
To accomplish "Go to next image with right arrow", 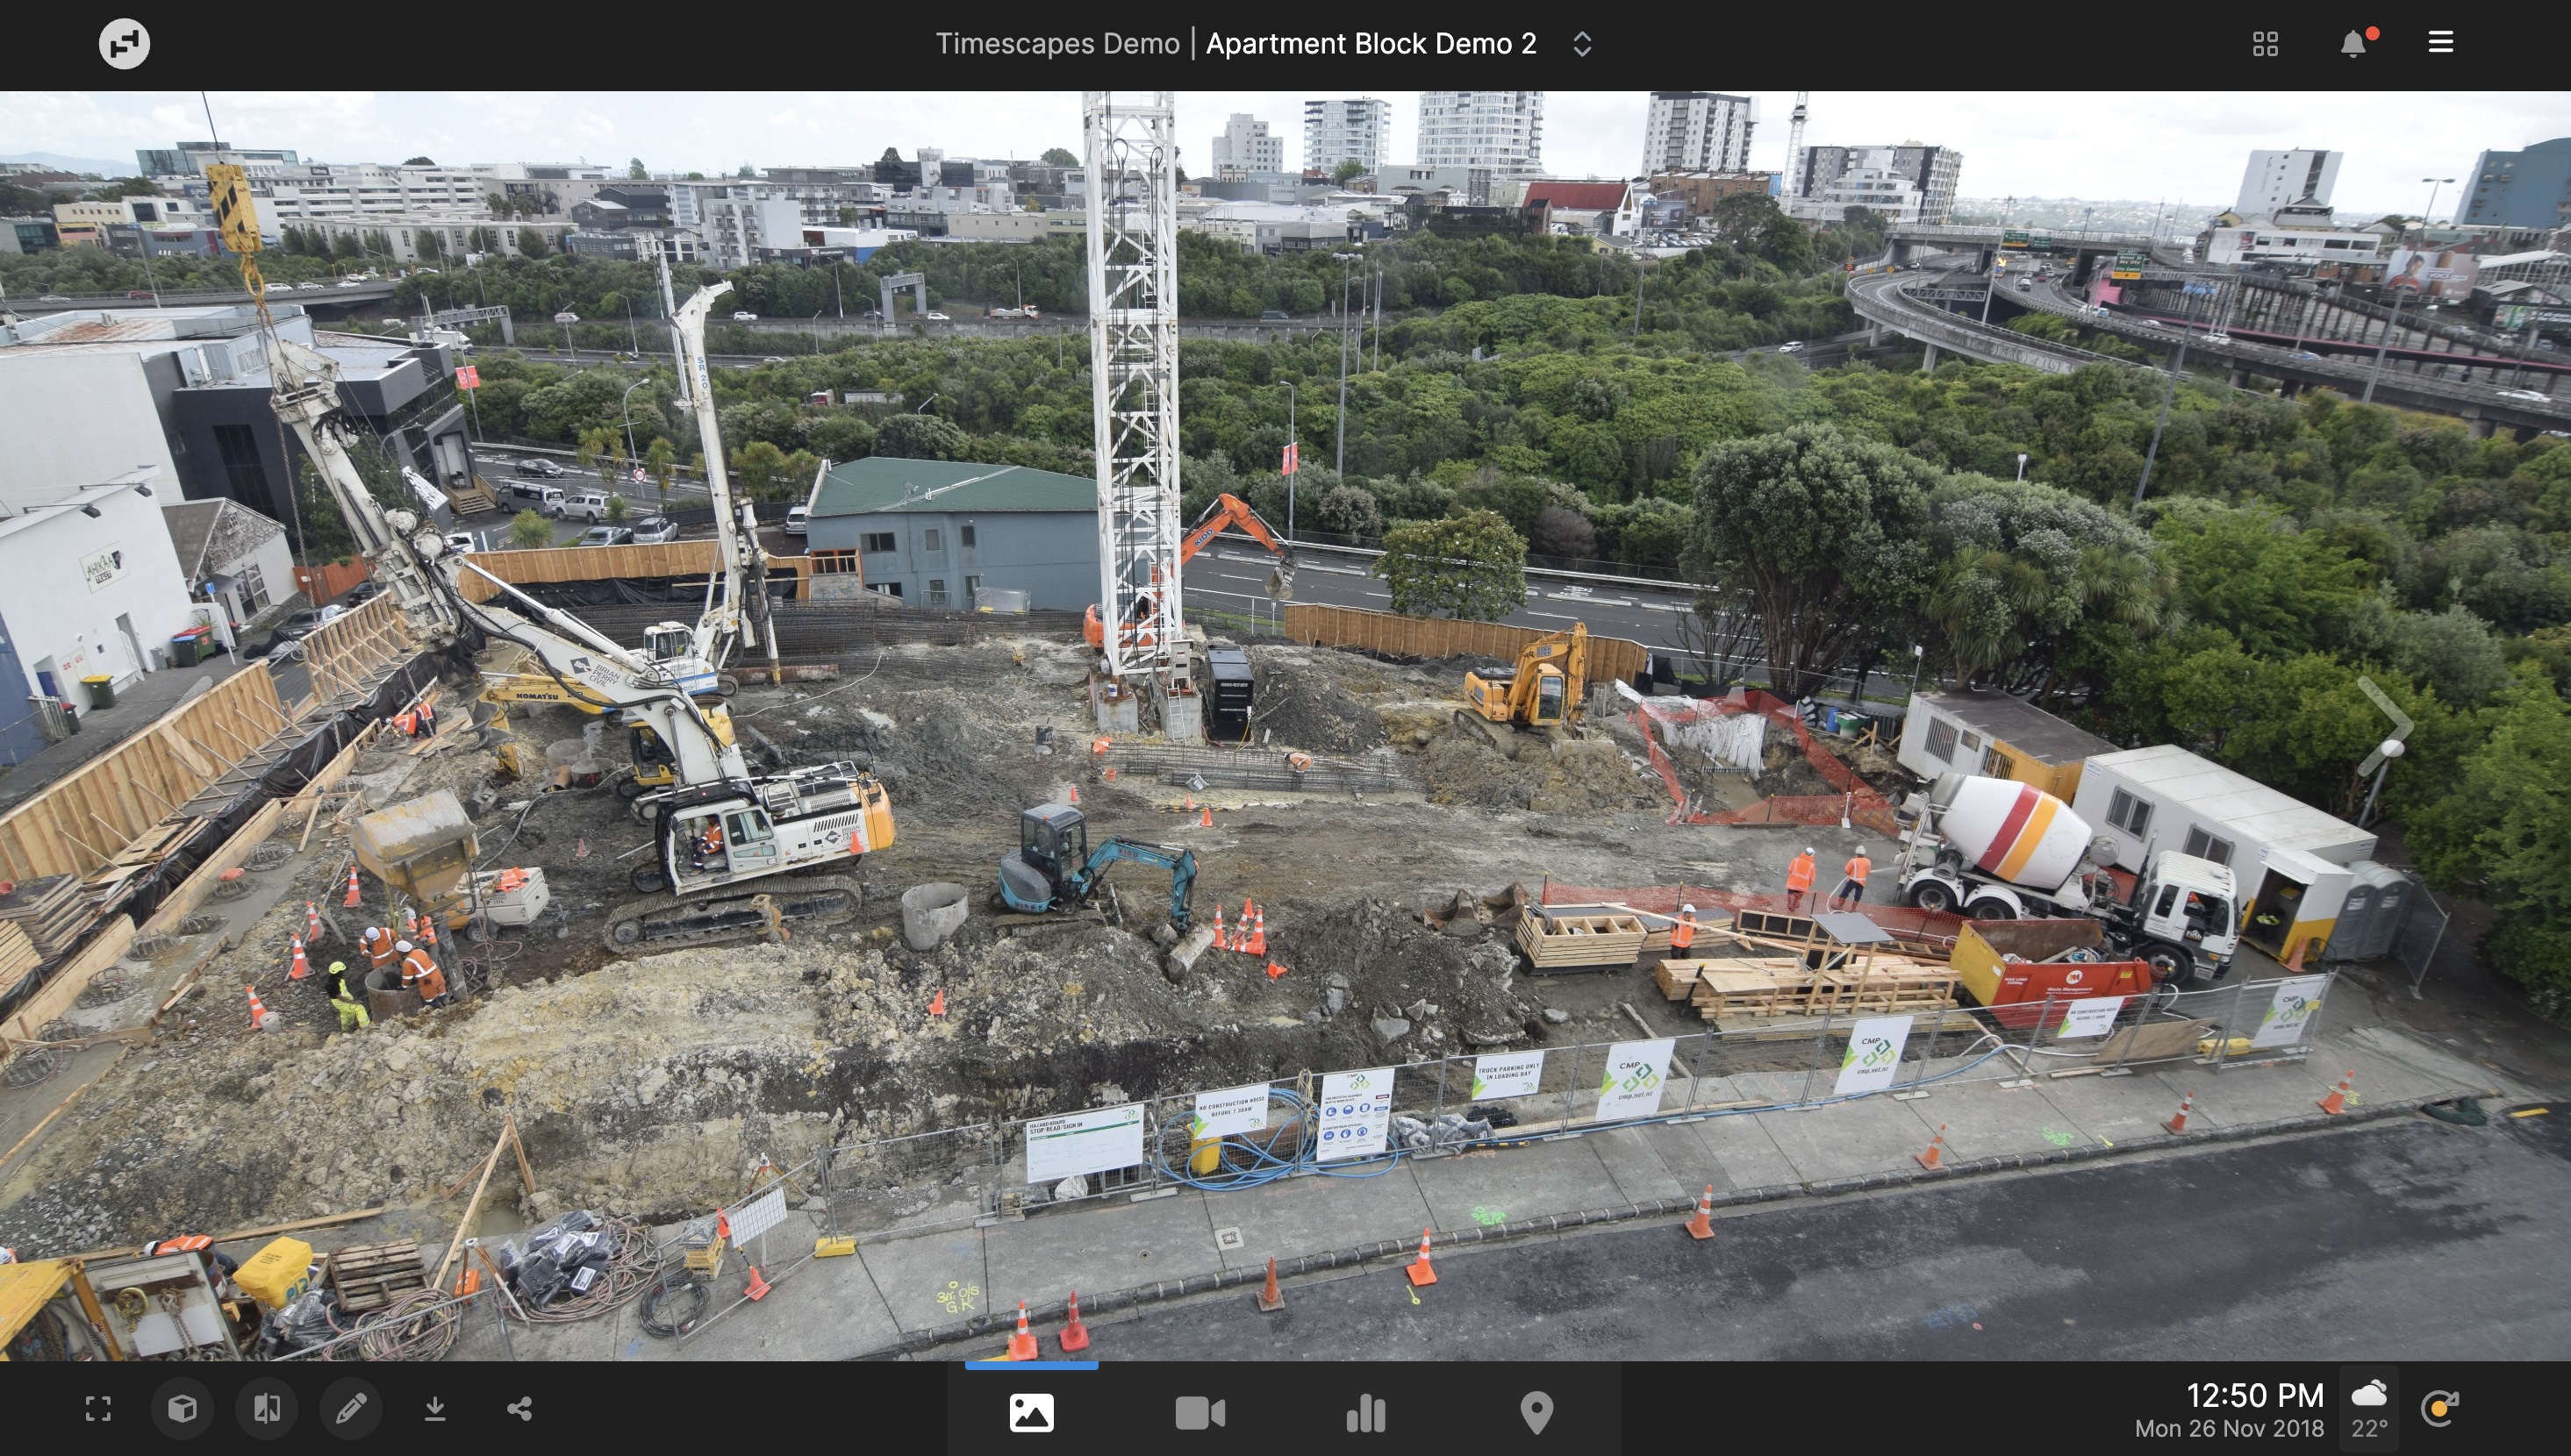I will pyautogui.click(x=2387, y=725).
